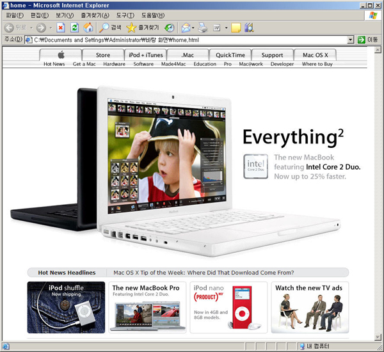Open the yellow Discuss note icon
The width and height of the screenshot is (384, 352).
pos(236,28)
